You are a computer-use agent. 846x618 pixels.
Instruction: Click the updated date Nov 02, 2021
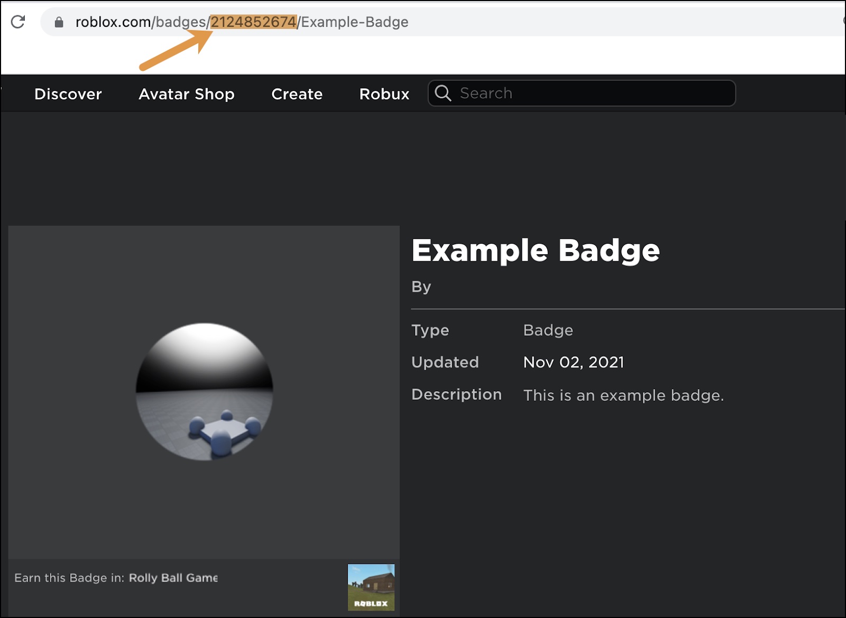(573, 362)
